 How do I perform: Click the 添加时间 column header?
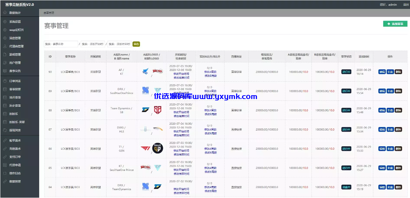(364, 57)
